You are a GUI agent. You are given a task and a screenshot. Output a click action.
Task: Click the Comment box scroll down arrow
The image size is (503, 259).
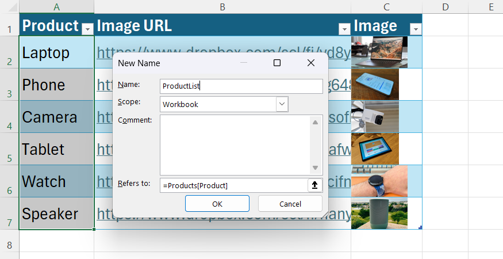pyautogui.click(x=316, y=167)
